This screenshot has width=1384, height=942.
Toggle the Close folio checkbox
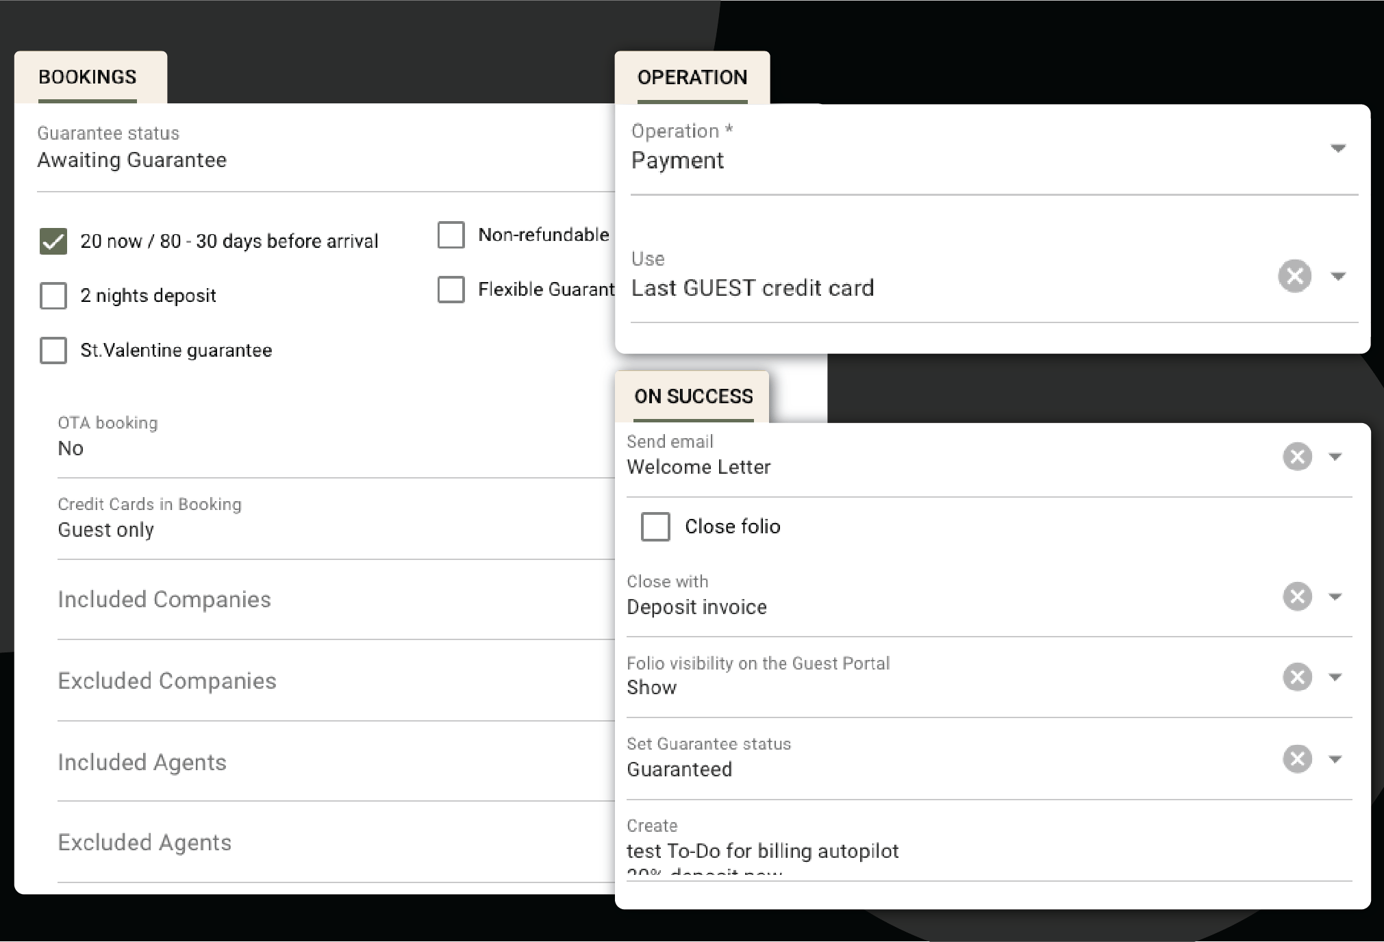655,526
